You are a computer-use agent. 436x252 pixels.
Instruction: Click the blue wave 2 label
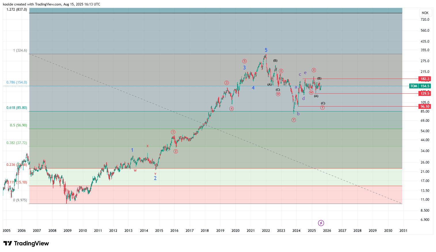(155, 178)
